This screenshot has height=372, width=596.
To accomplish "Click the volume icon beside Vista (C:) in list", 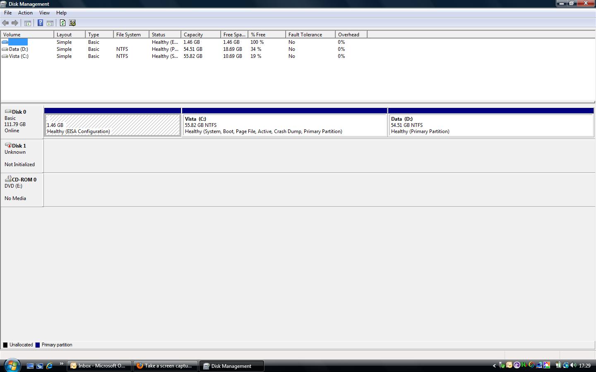I will [5, 56].
